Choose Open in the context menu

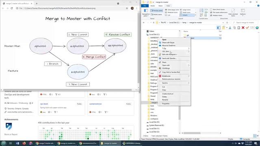tap(164, 40)
